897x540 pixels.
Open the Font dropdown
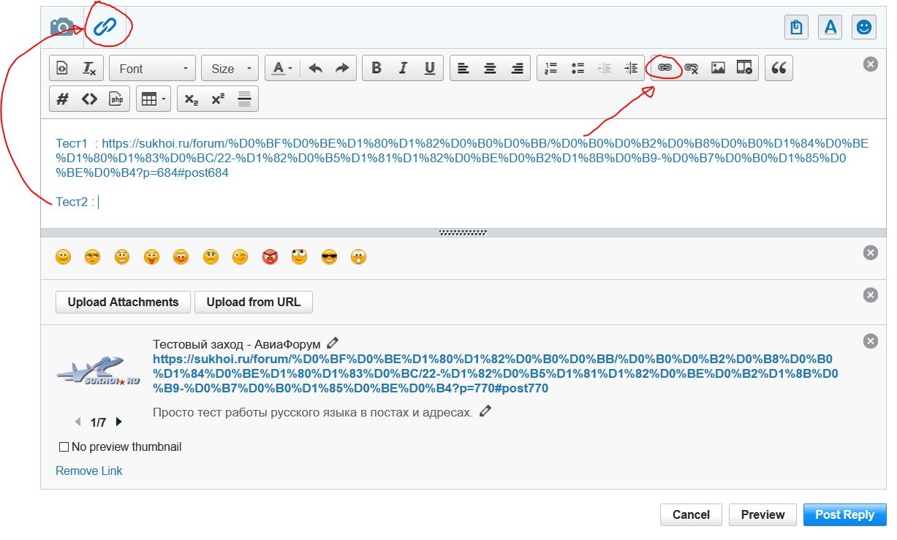click(x=153, y=69)
